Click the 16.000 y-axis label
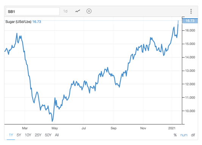The image size is (202, 145). point(190,31)
